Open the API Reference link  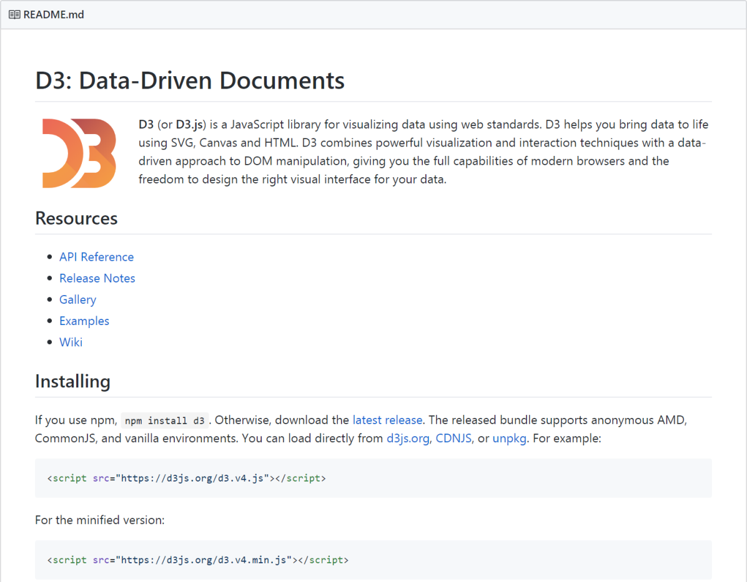[x=96, y=257]
